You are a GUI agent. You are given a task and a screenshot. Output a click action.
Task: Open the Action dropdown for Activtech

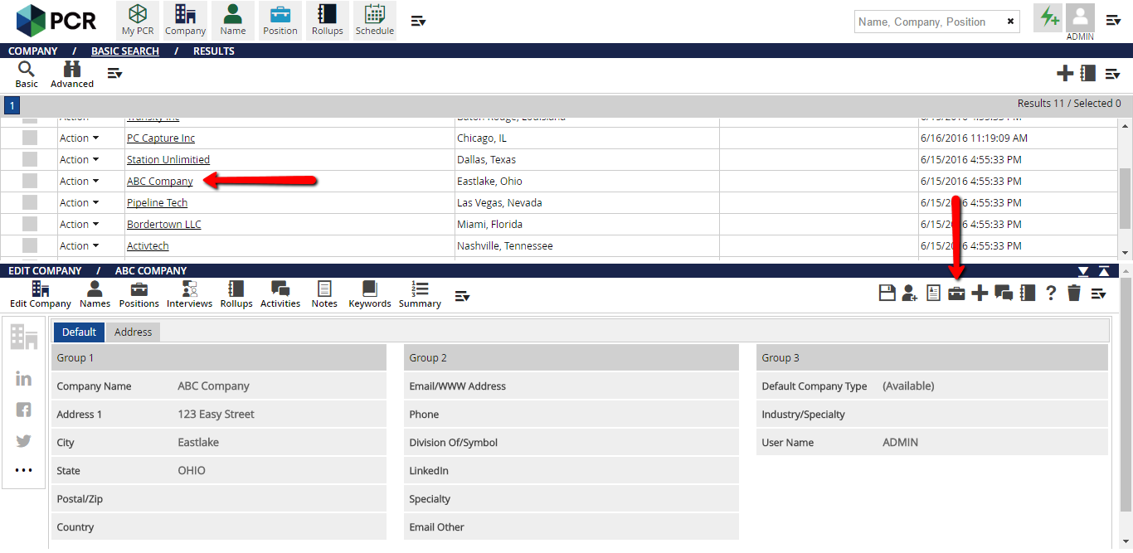(x=80, y=246)
